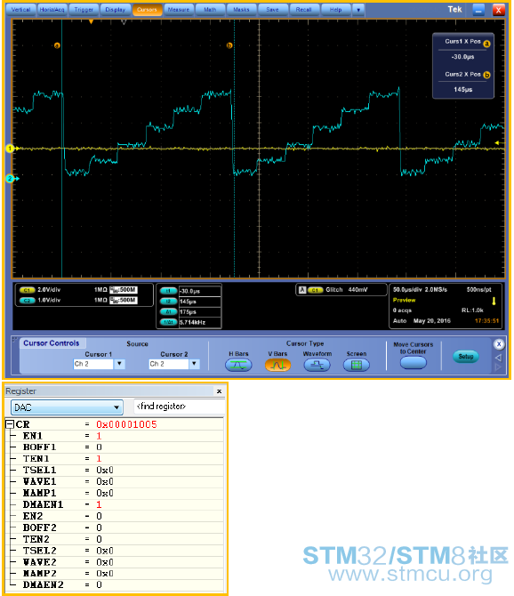Viewport: 514px width, 596px height.
Task: Open the Cursors menu
Action: tap(147, 10)
